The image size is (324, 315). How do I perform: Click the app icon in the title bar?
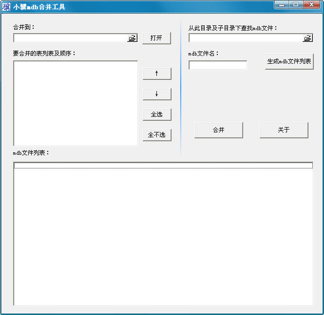tap(6, 7)
